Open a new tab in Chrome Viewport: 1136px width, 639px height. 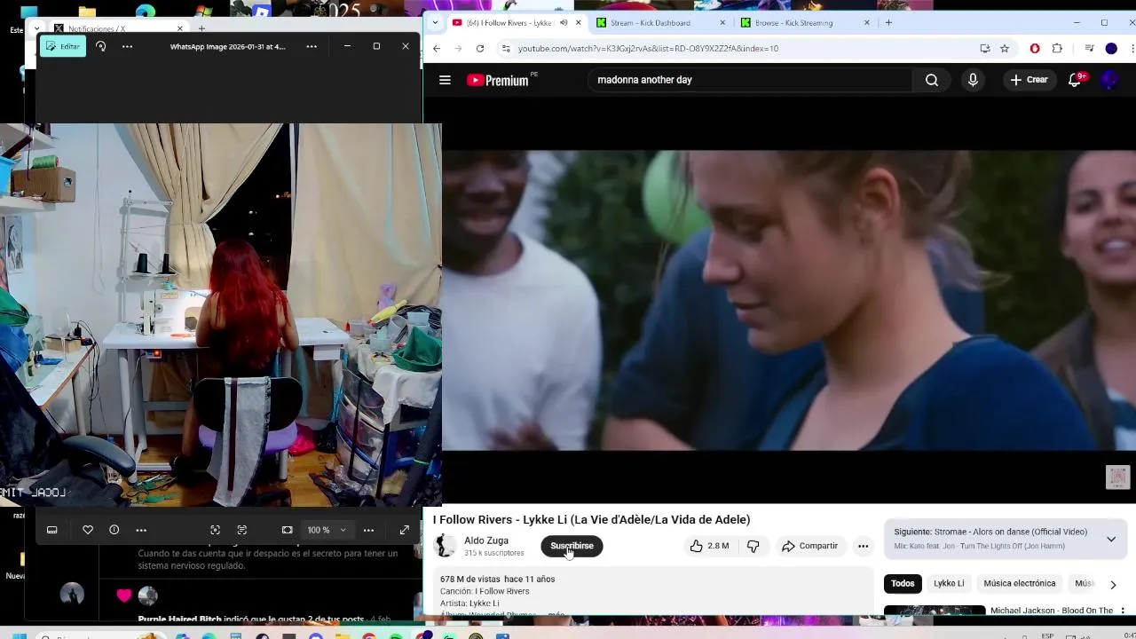(x=888, y=22)
